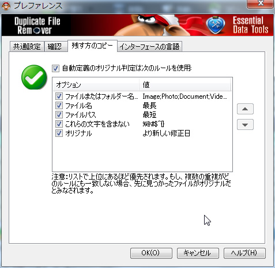Click the Duplicate File Remover logo
The width and height of the screenshot is (275, 268).
click(x=37, y=25)
